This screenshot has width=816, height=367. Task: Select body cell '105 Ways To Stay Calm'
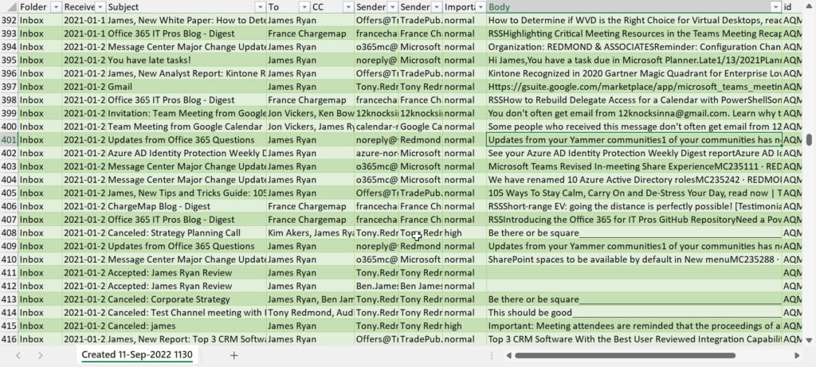[x=634, y=193]
